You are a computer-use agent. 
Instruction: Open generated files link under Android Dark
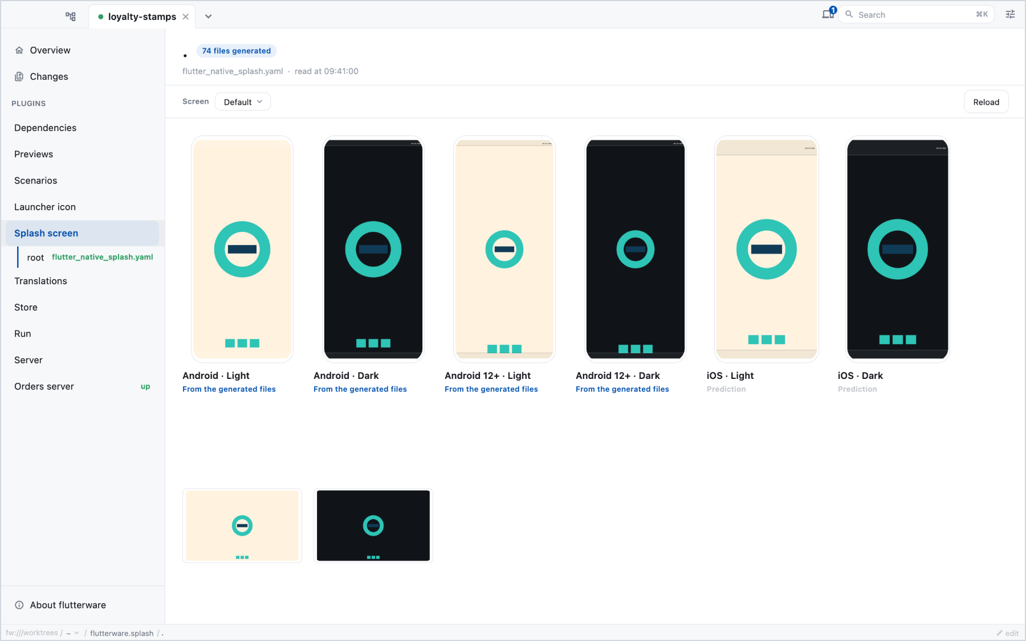click(x=360, y=389)
